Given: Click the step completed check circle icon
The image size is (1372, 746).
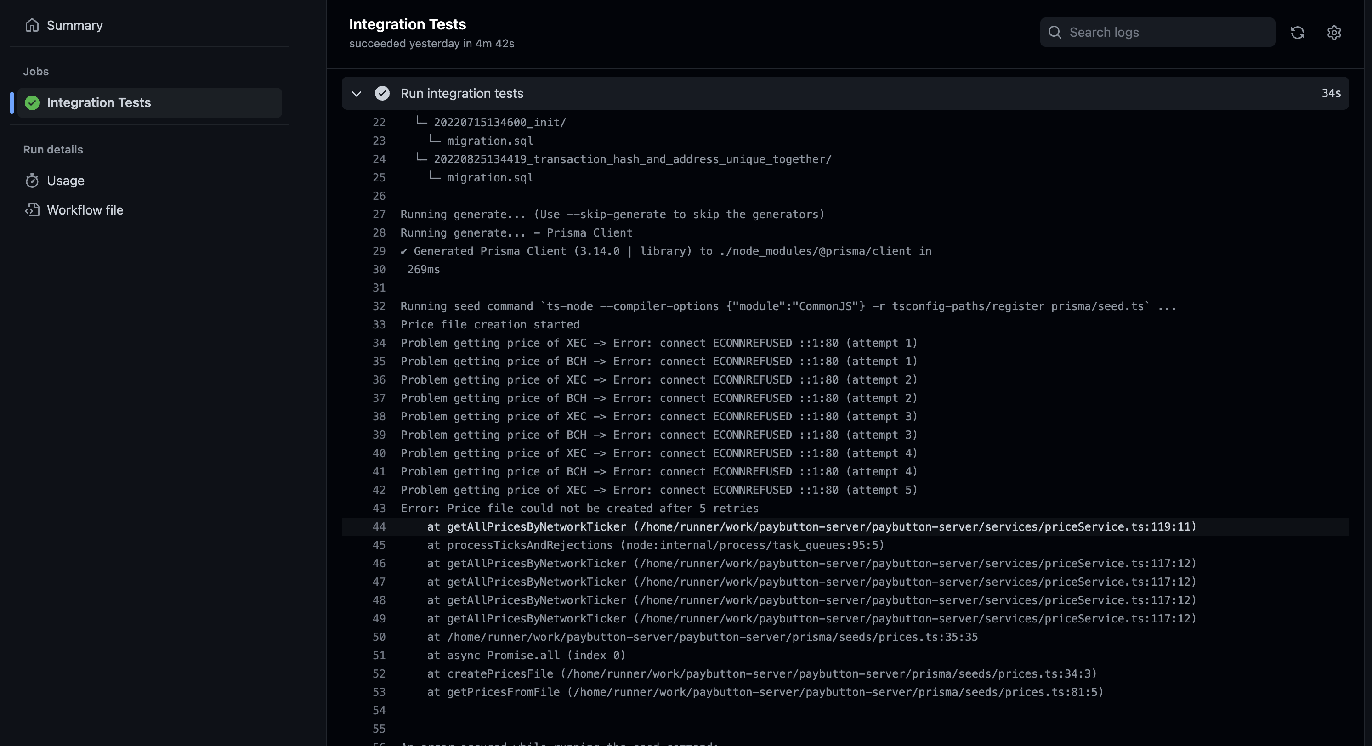Looking at the screenshot, I should point(382,93).
